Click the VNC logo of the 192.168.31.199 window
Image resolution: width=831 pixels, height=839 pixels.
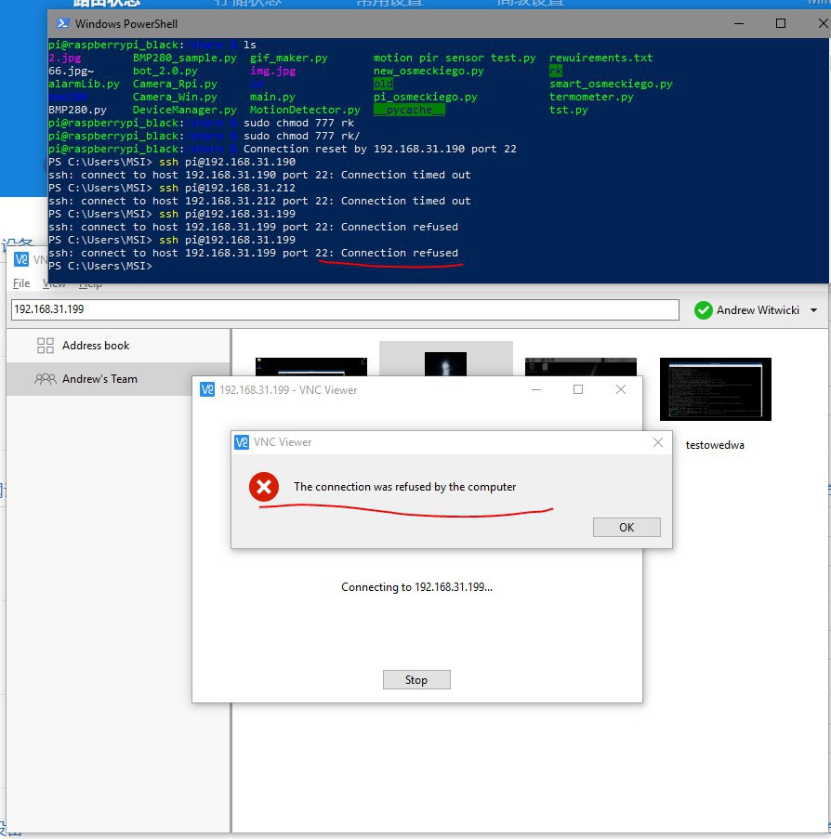pos(206,389)
